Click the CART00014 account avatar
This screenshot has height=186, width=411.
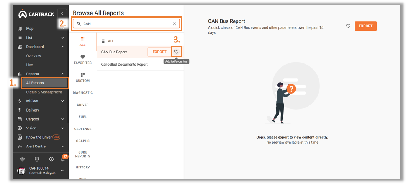(21, 171)
